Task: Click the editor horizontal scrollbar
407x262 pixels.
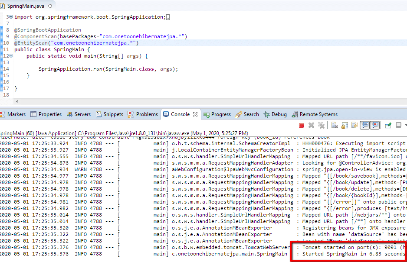Action: click(x=208, y=102)
